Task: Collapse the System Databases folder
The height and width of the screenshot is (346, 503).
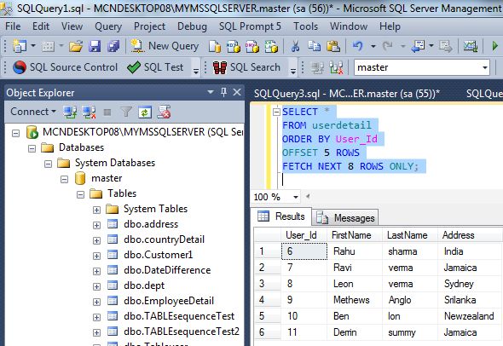Action: pyautogui.click(x=48, y=164)
